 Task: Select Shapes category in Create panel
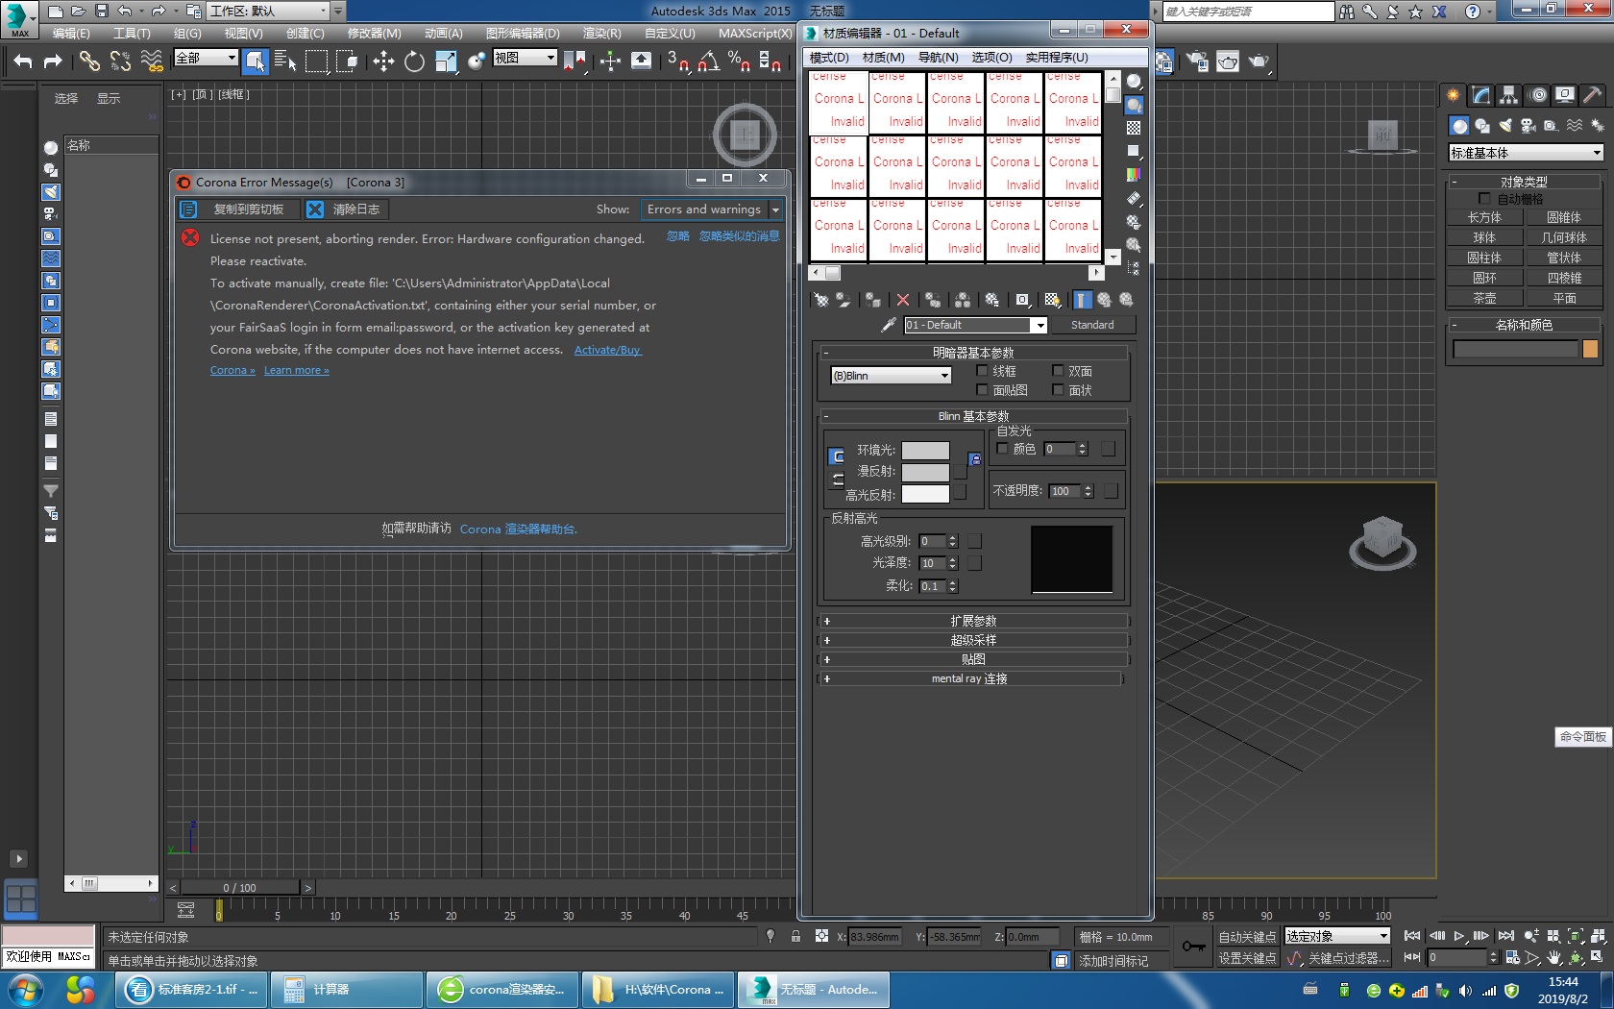(x=1482, y=126)
